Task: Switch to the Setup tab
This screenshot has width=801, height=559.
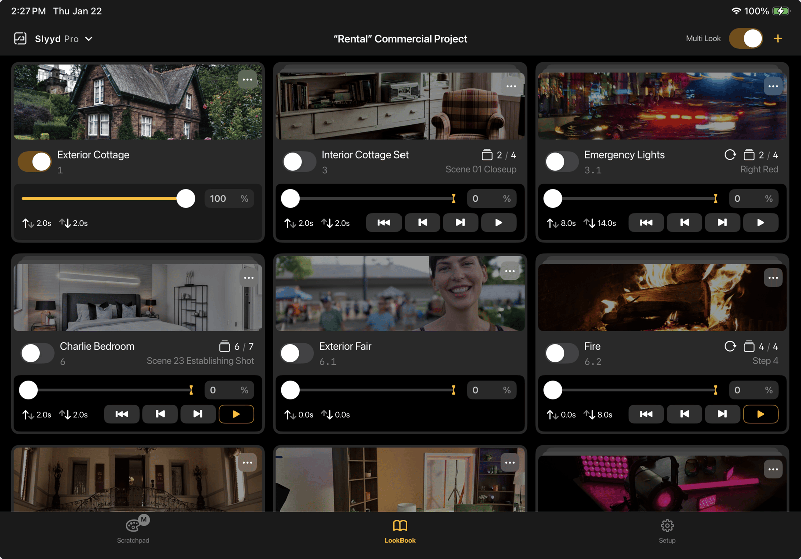Action: click(x=667, y=531)
